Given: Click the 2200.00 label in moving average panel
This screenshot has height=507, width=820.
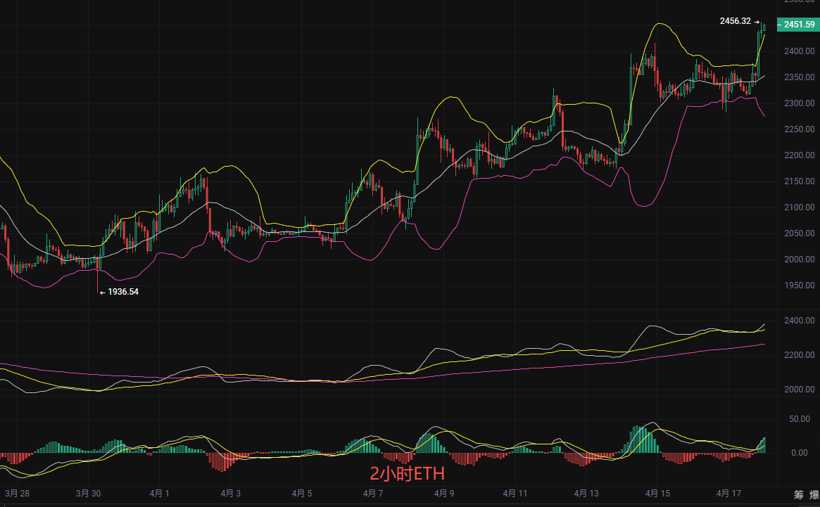Looking at the screenshot, I should pyautogui.click(x=800, y=355).
